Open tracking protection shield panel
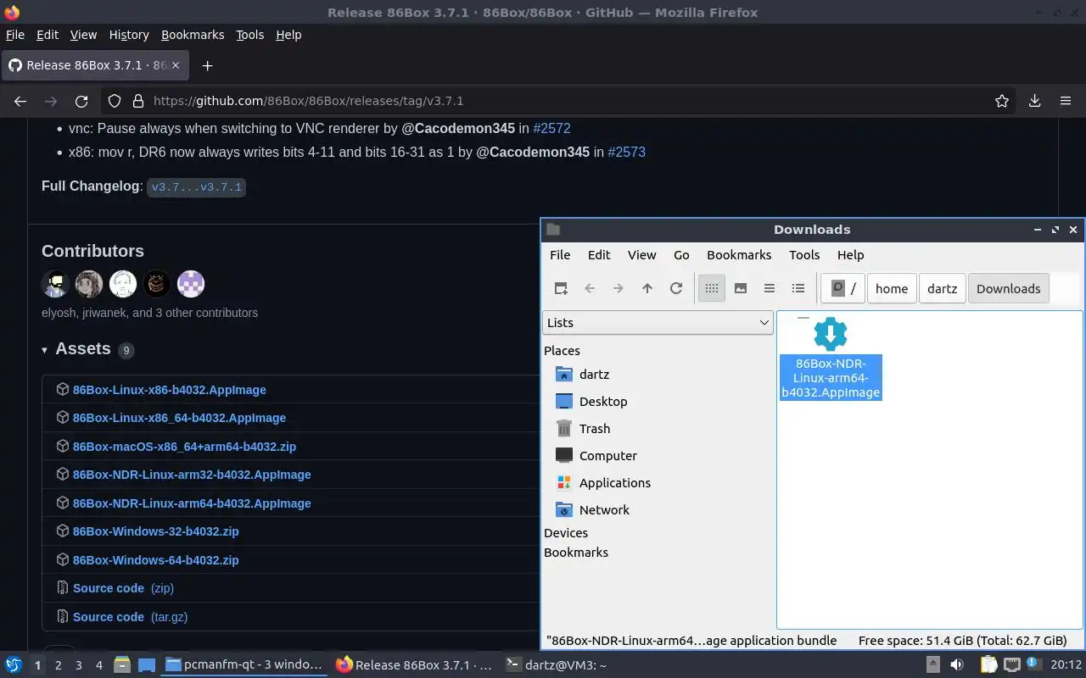Viewport: 1086px width, 678px height. 115,101
